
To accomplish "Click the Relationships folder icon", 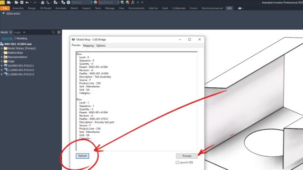I will point(5,52).
